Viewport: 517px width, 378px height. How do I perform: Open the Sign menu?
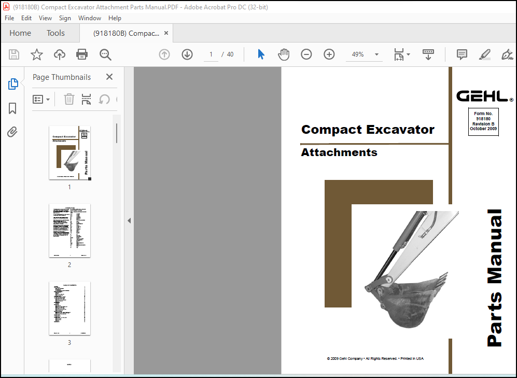point(65,18)
